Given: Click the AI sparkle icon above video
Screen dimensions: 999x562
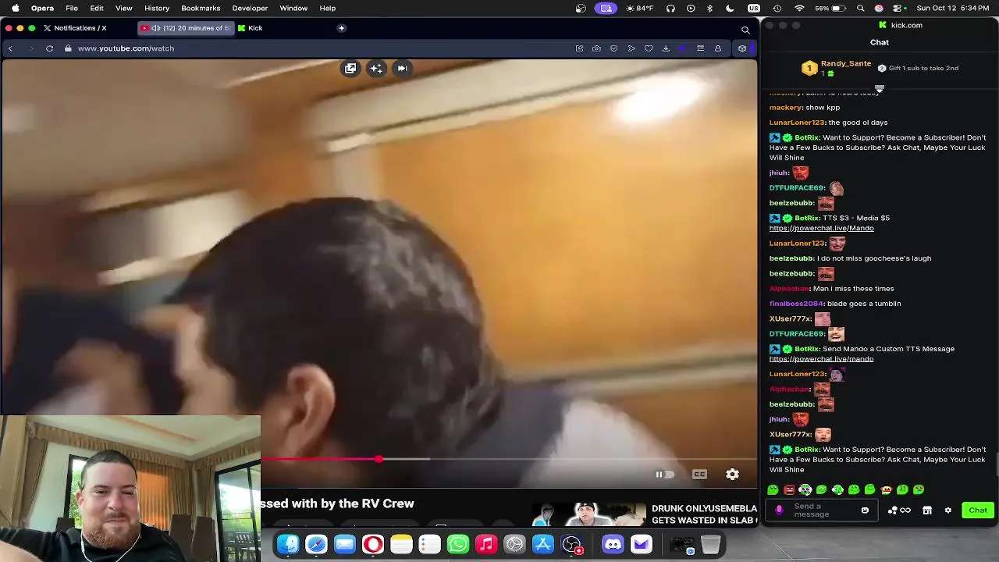Looking at the screenshot, I should 376,69.
